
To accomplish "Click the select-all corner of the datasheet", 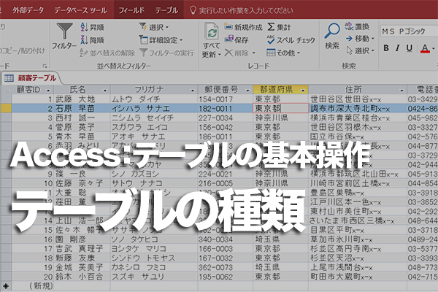I will tap(6, 90).
